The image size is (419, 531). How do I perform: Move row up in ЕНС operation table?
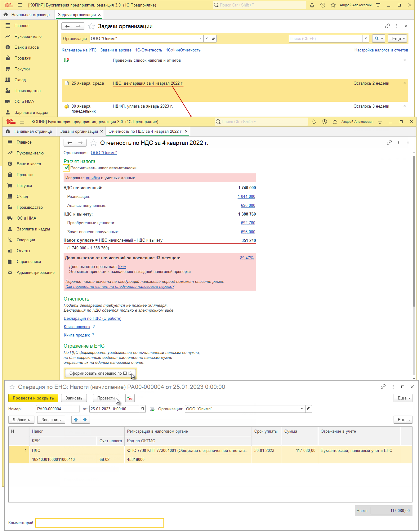click(x=76, y=420)
